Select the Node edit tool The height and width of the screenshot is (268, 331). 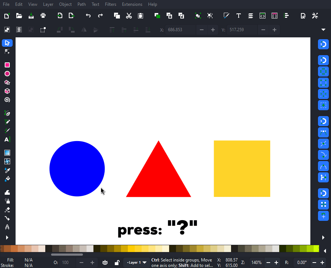7,51
